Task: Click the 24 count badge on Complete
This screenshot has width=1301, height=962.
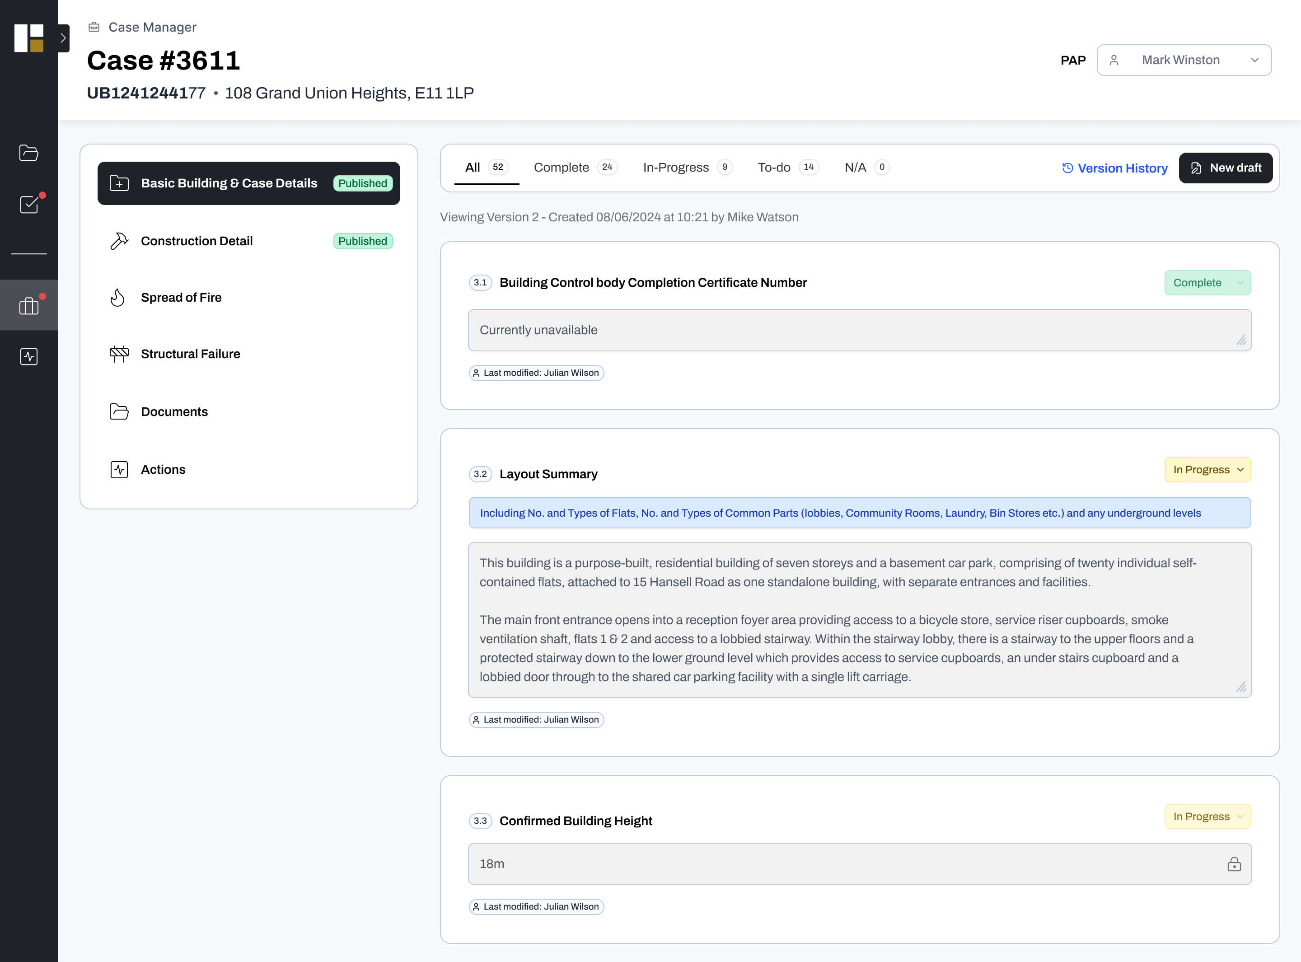Action: 608,167
